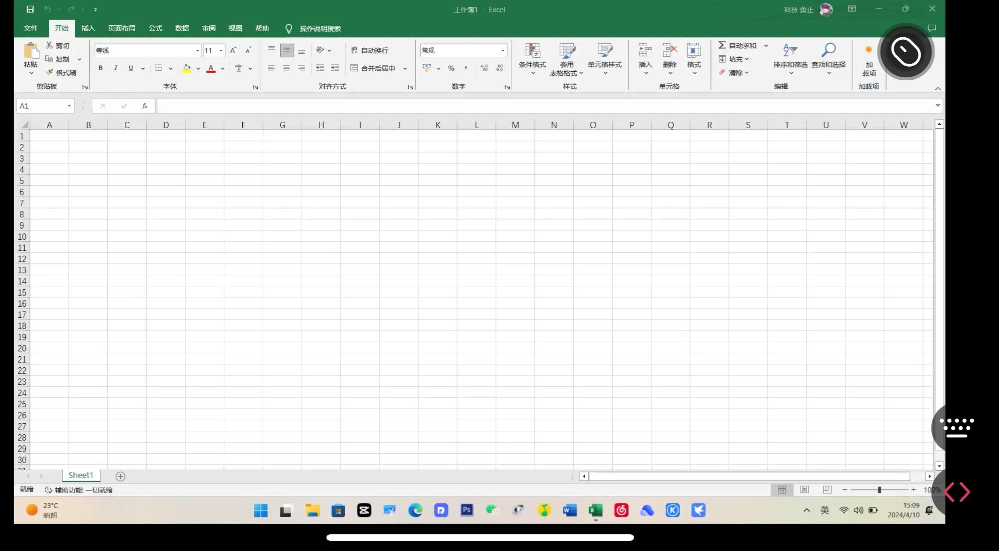Click the Insert Function fx icon
This screenshot has height=551, width=999.
click(144, 106)
